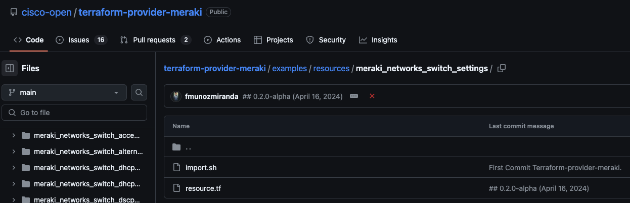Click the resources breadcrumb link
Viewport: 630px width, 203px height.
(x=331, y=68)
